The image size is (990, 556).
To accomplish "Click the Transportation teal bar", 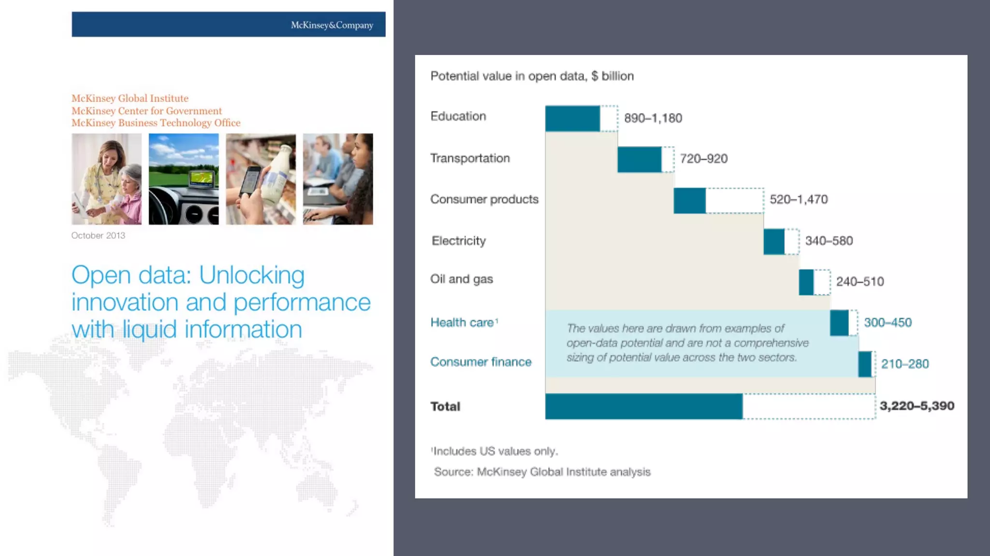I will point(639,160).
